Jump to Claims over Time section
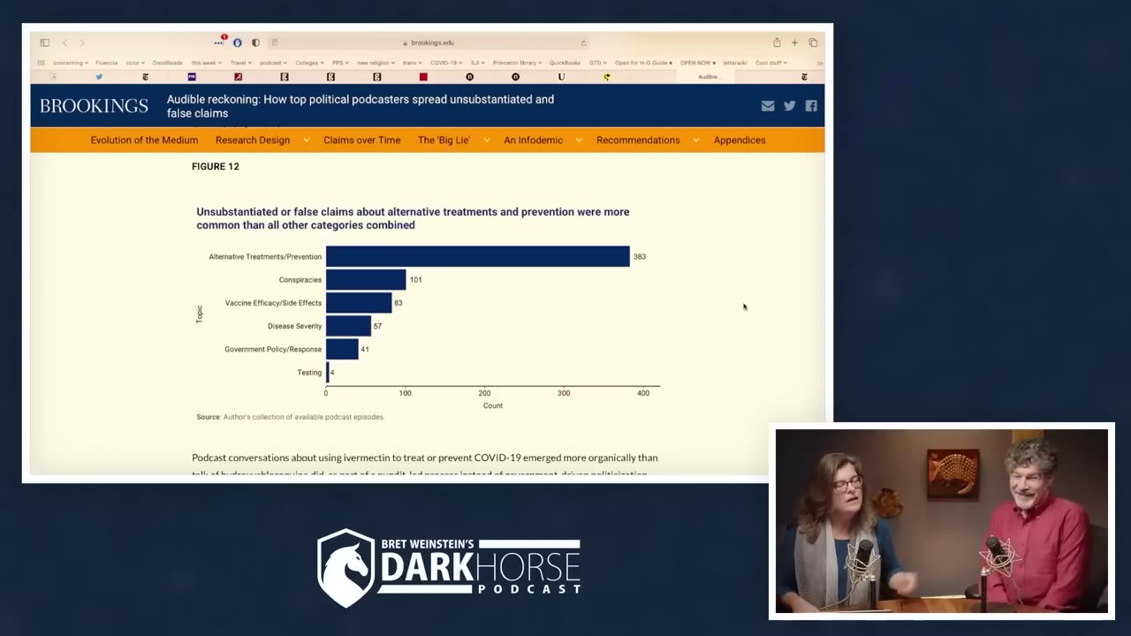The height and width of the screenshot is (636, 1131). tap(362, 140)
